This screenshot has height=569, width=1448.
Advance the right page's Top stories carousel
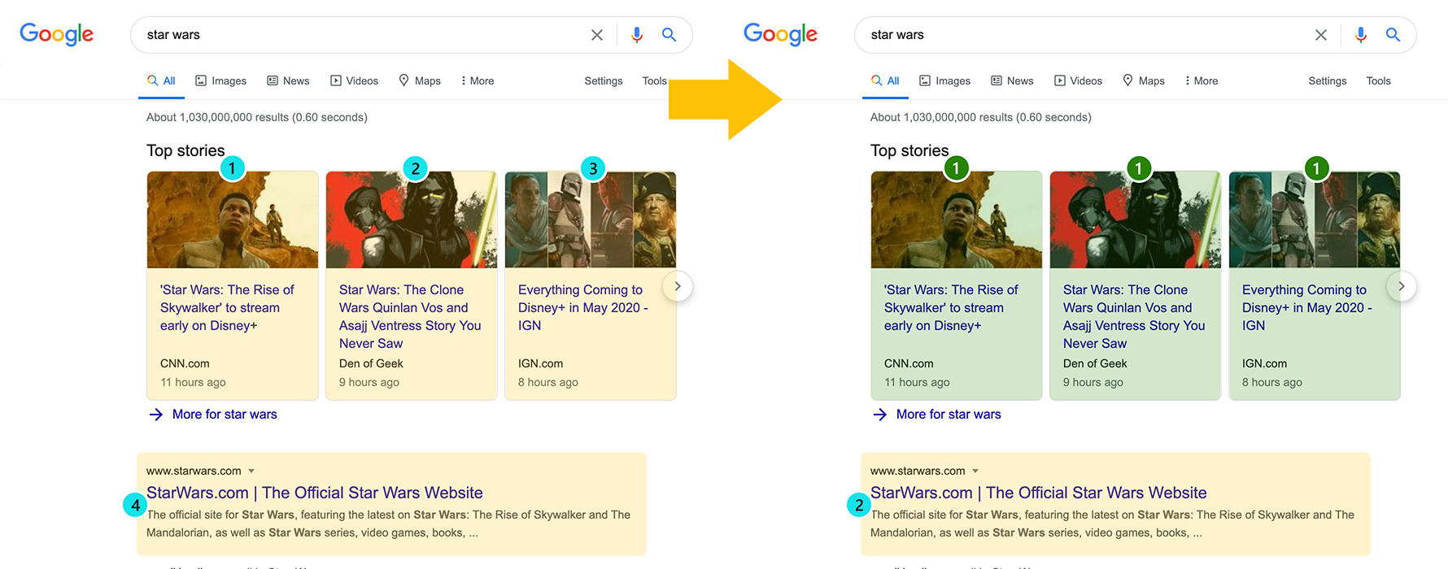[x=1402, y=286]
